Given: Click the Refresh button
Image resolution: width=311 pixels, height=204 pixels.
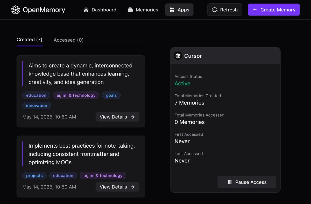Looking at the screenshot, I should [x=225, y=10].
